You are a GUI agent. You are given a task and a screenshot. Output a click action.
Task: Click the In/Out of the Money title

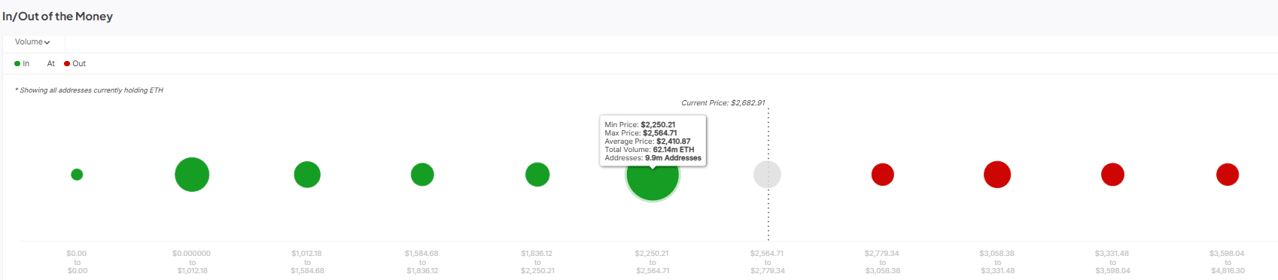[58, 17]
